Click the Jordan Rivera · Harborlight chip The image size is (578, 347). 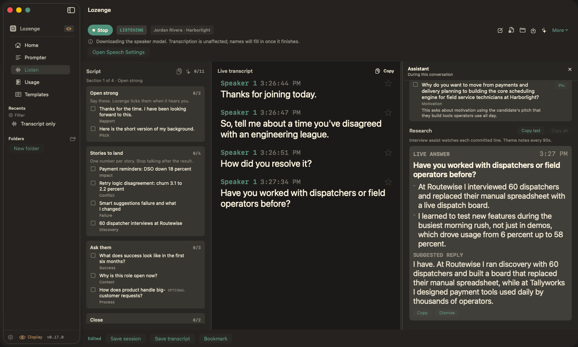[182, 30]
